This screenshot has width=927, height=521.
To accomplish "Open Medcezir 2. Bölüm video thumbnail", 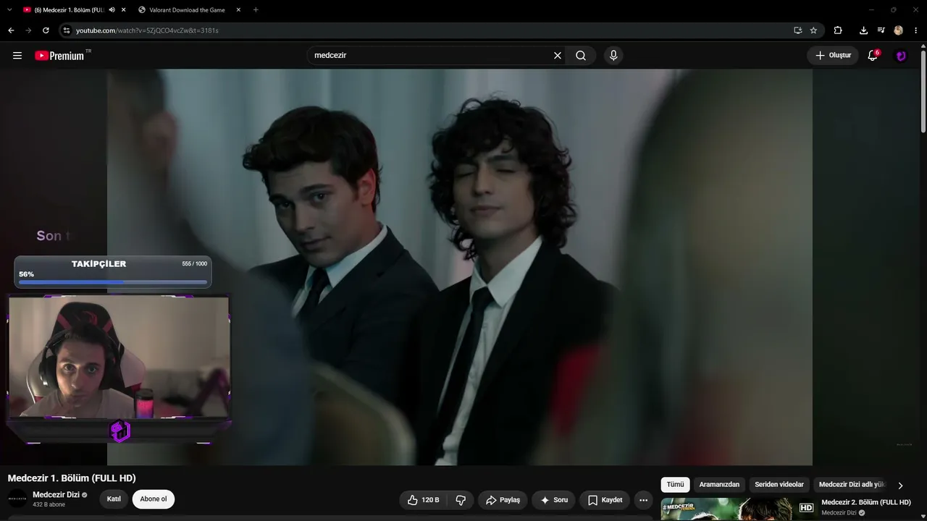I will (x=739, y=509).
